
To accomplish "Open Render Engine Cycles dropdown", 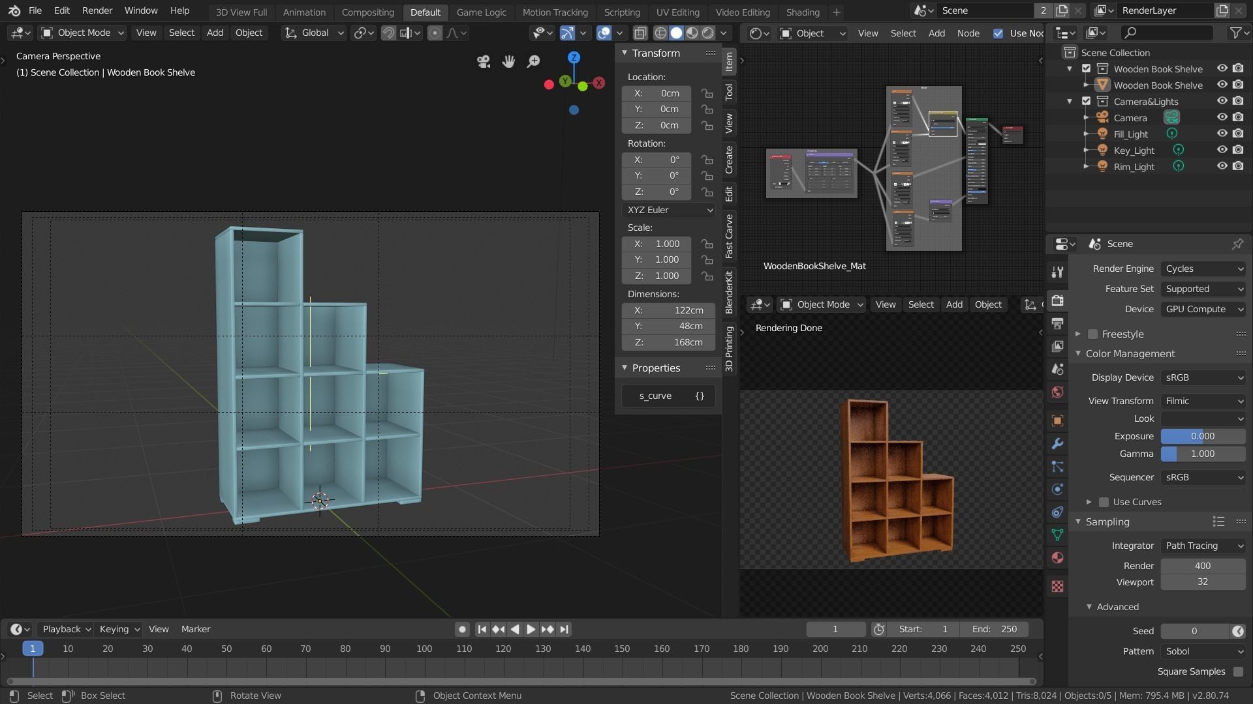I will click(x=1203, y=269).
